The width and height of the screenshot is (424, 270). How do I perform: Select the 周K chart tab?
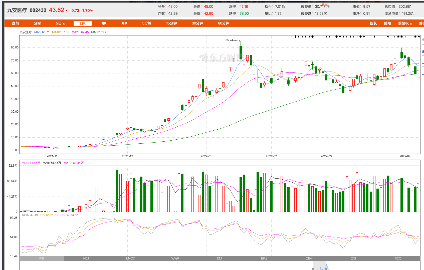coord(103,23)
